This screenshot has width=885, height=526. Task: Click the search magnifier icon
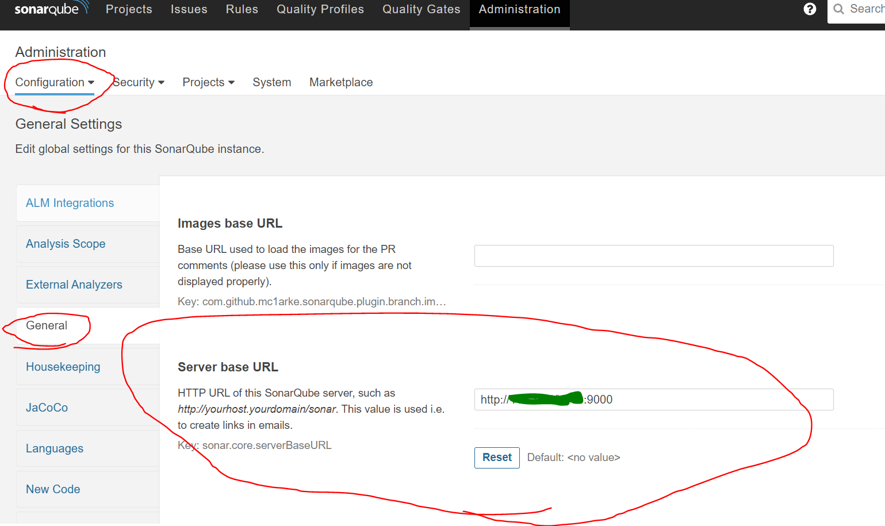[838, 9]
